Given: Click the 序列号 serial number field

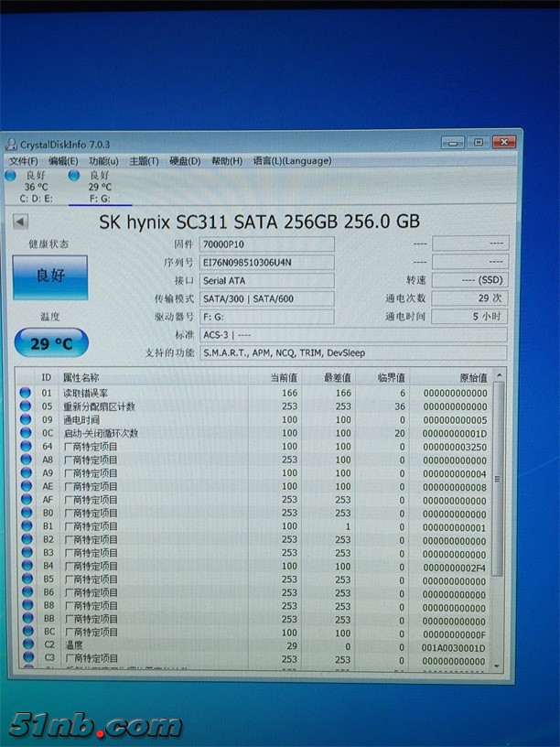Looking at the screenshot, I should pos(266,263).
